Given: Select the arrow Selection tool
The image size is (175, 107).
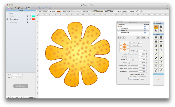Looking at the screenshot, I should (156, 27).
